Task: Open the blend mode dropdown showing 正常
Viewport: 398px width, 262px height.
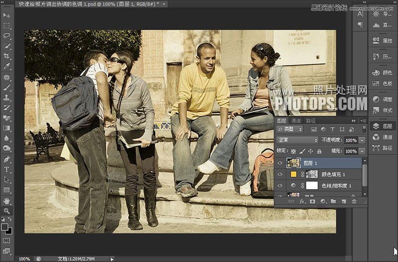Action: point(297,140)
